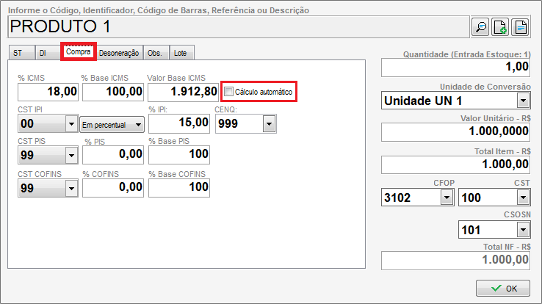Open the CST PIS dropdown
This screenshot has width=542, height=304.
tap(71, 155)
